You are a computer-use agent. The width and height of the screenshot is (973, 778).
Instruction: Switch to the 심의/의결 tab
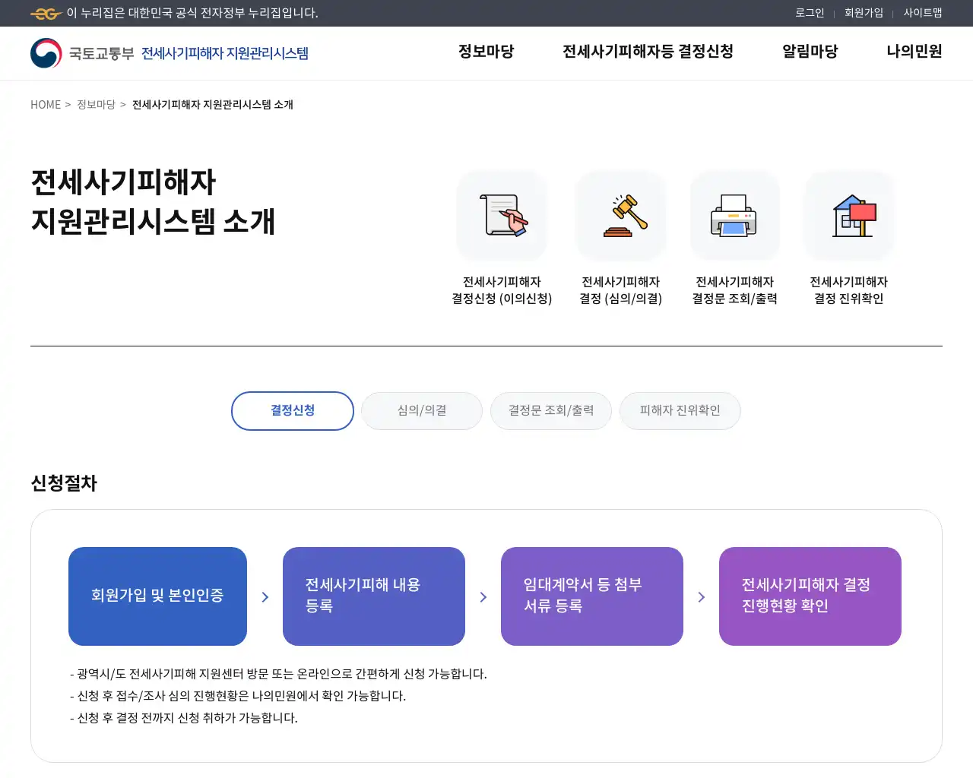[422, 411]
